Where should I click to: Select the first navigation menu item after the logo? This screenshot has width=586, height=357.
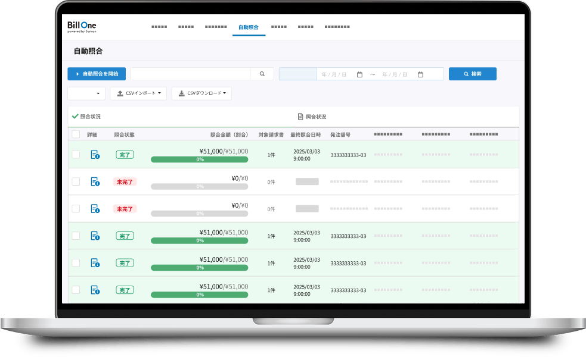[x=159, y=27]
